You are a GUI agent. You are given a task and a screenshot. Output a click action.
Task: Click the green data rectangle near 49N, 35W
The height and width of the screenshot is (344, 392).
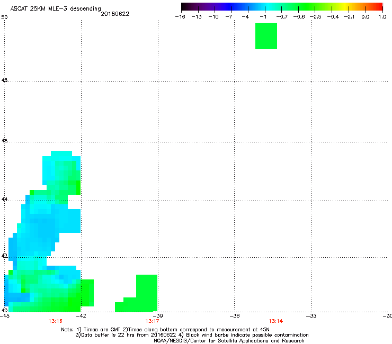266,36
